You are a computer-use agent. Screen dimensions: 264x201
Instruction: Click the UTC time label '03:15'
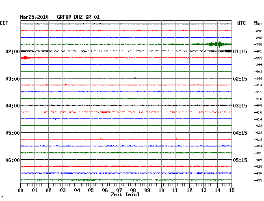[240, 106]
